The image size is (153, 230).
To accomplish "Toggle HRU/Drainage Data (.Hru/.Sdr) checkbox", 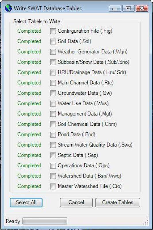I will tap(53, 73).
